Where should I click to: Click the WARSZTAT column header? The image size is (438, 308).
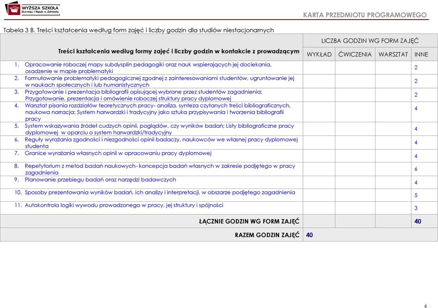coord(393,54)
